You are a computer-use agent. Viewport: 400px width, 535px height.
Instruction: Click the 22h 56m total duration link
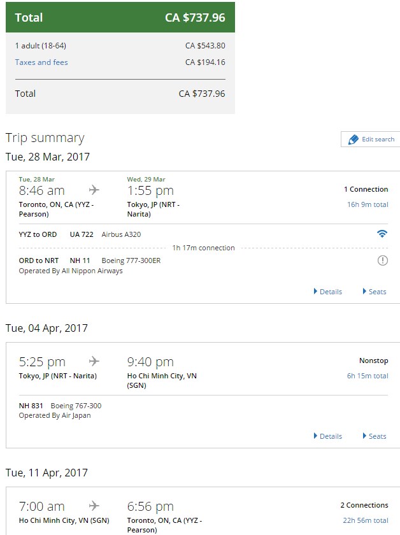[366, 521]
